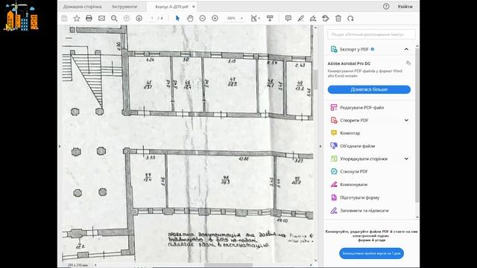Click the Увійти sign-in link
The image size is (477, 268).
(x=405, y=7)
